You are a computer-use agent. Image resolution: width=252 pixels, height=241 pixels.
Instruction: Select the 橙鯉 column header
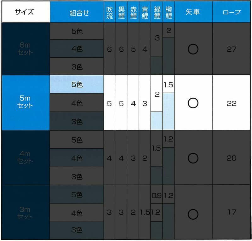coord(169,13)
